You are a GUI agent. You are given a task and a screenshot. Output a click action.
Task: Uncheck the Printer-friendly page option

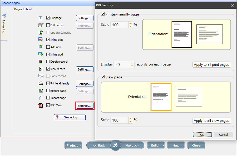click(103, 14)
